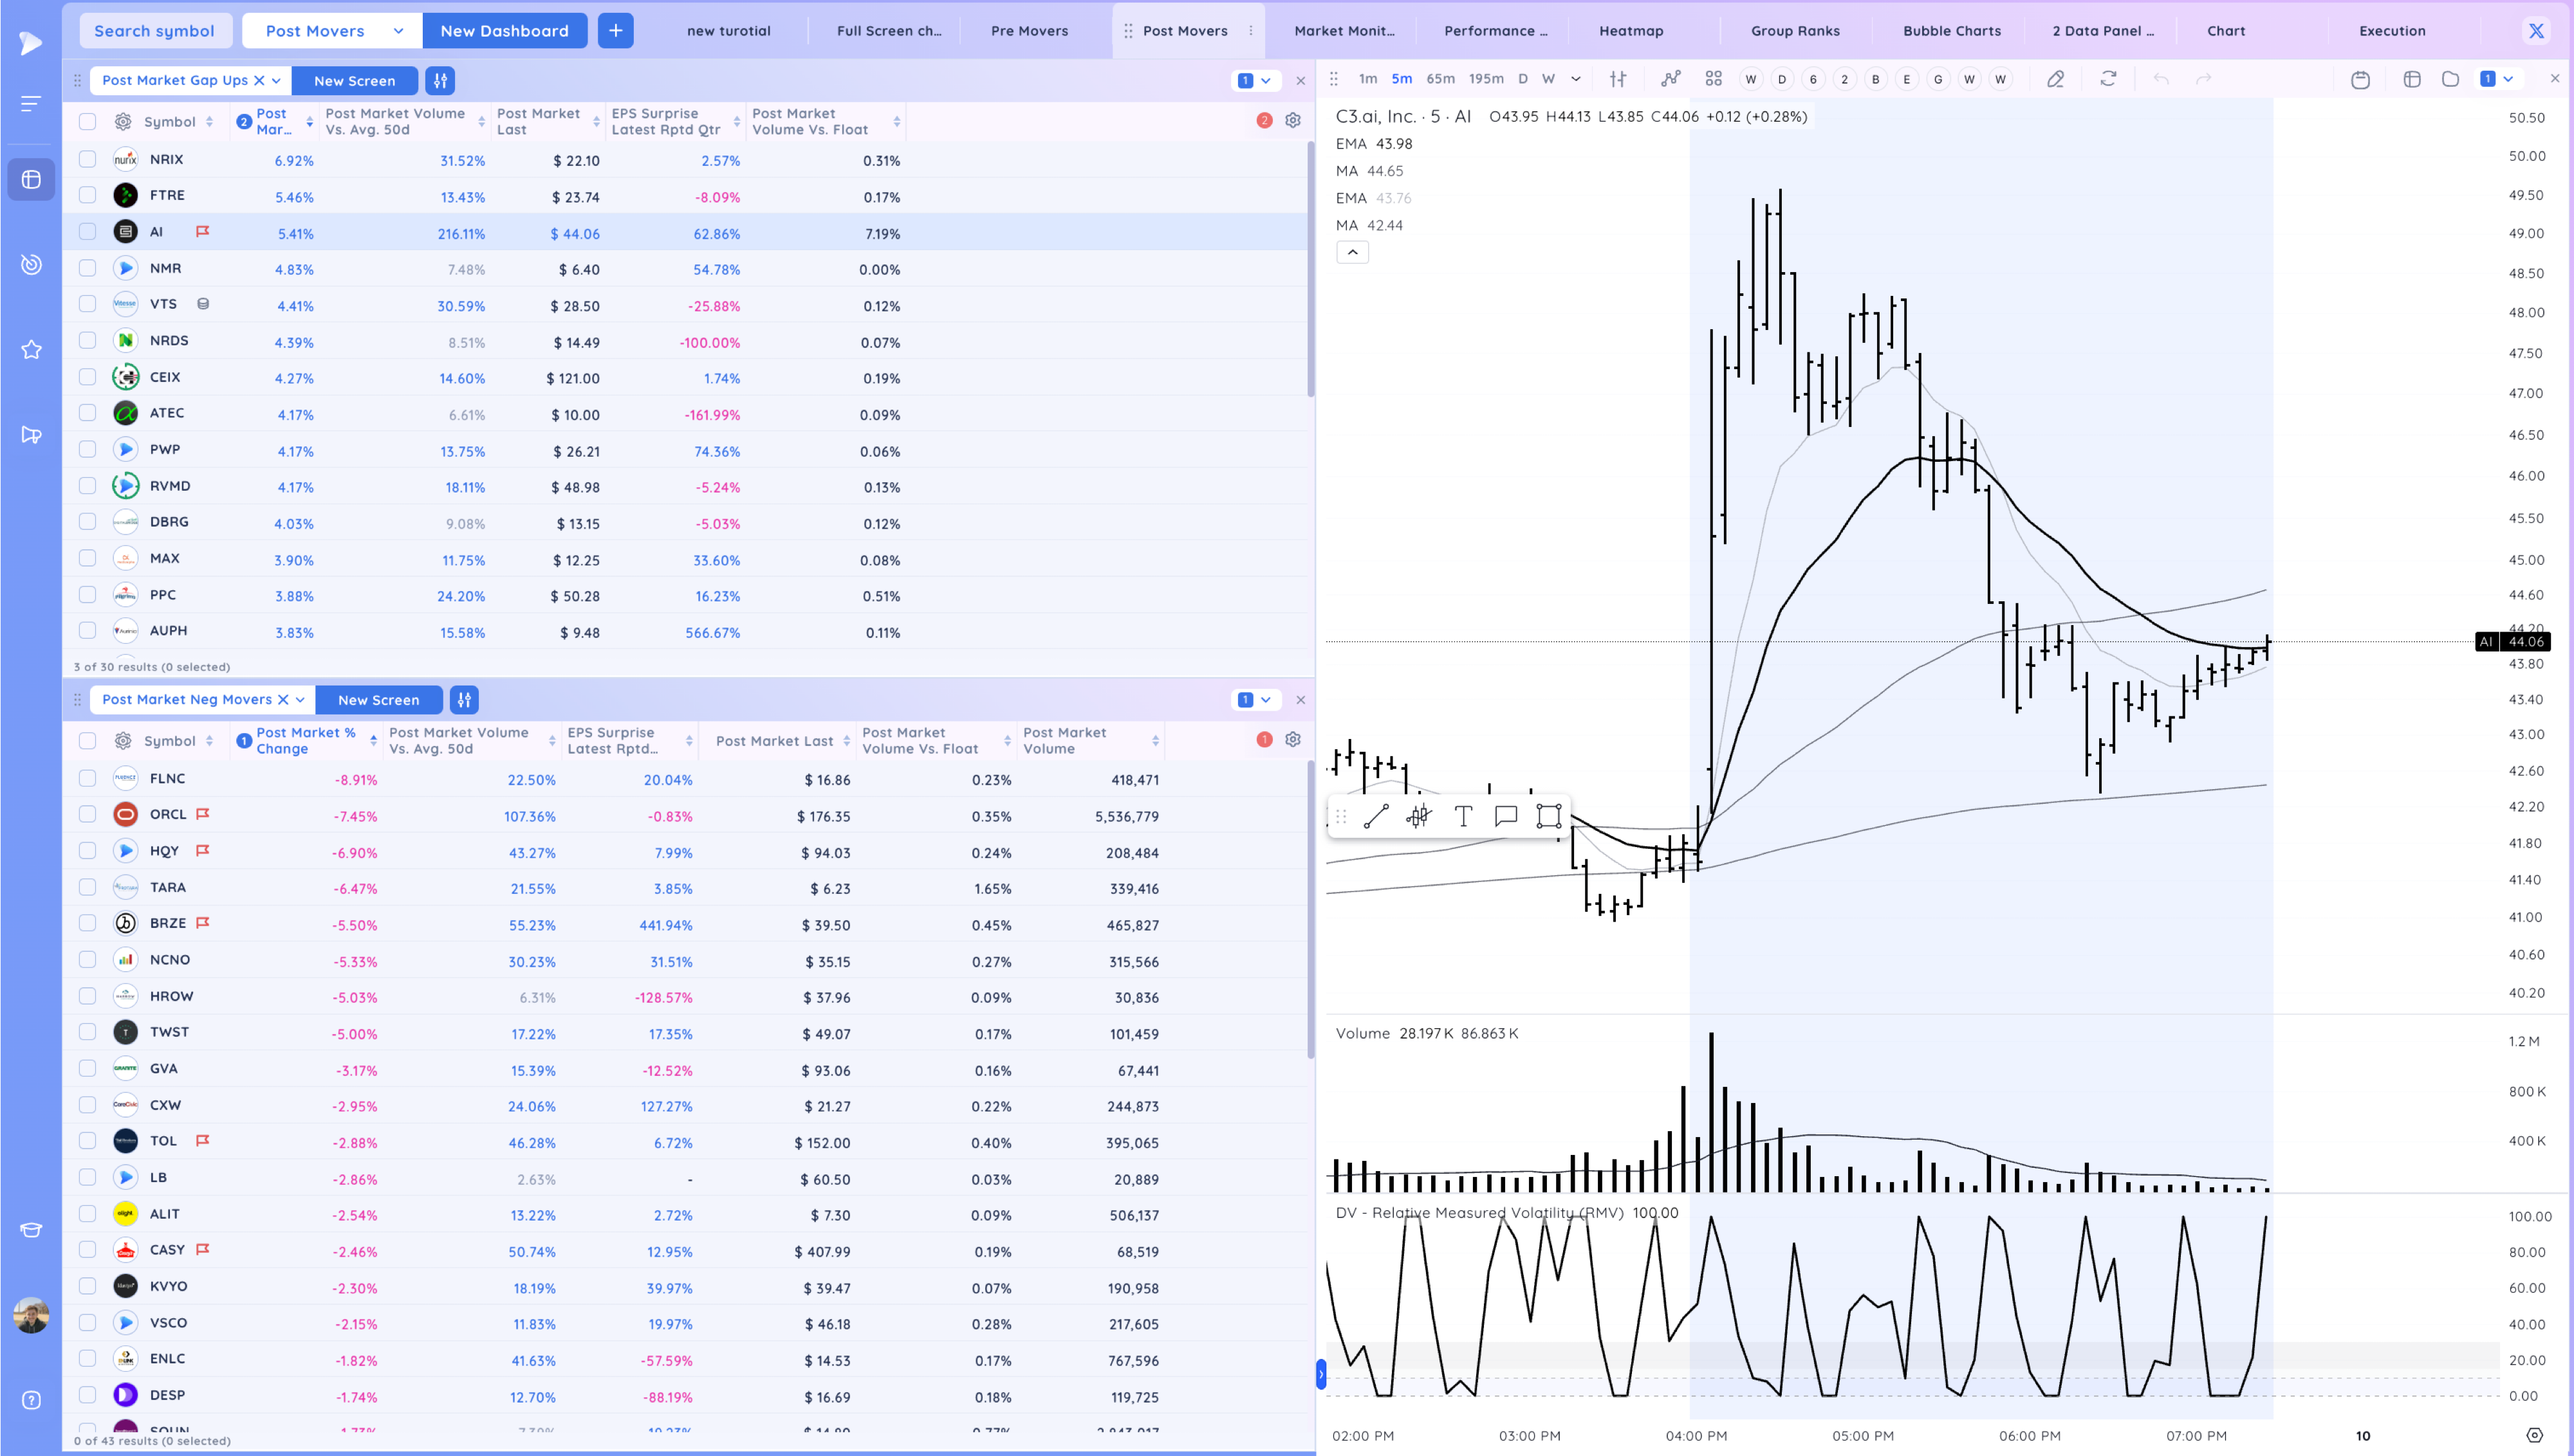This screenshot has height=1456, width=2574.
Task: Open the Group Ranks tab
Action: [x=1795, y=31]
